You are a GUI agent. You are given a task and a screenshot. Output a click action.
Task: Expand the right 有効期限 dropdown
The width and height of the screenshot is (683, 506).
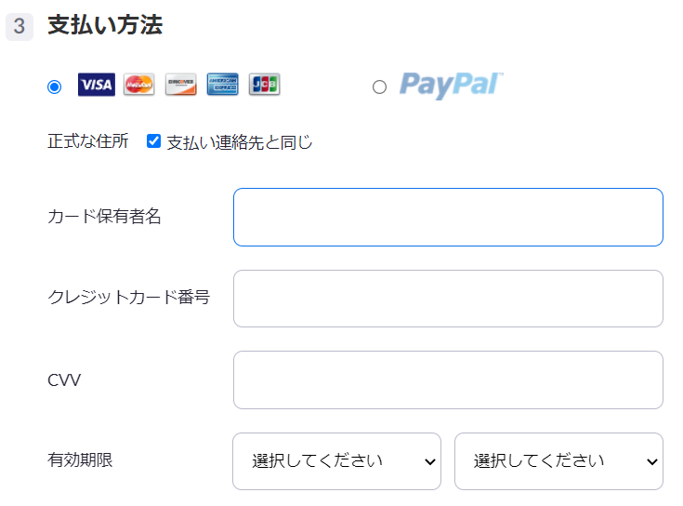pyautogui.click(x=558, y=461)
